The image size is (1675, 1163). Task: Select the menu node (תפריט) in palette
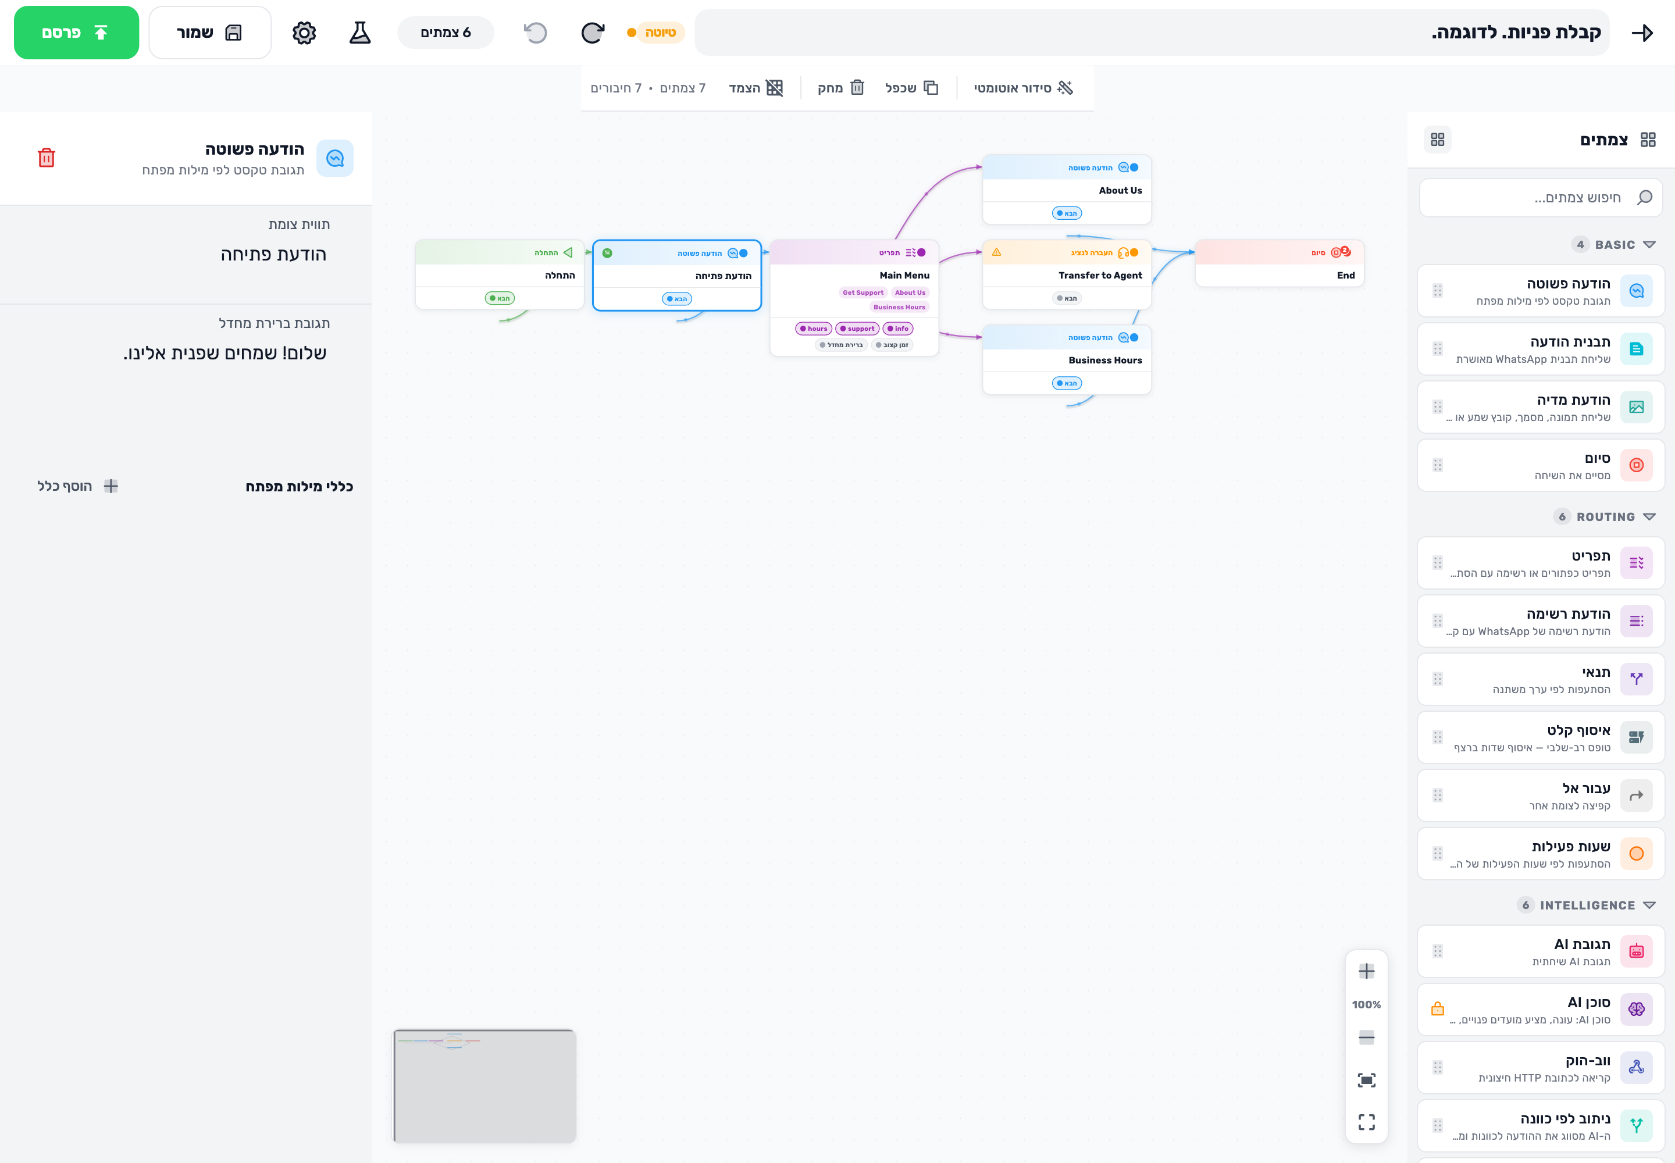[1540, 562]
